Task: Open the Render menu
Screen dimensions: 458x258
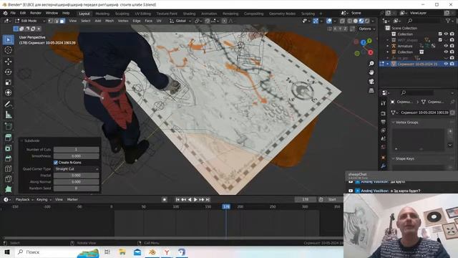Action: tap(36, 13)
